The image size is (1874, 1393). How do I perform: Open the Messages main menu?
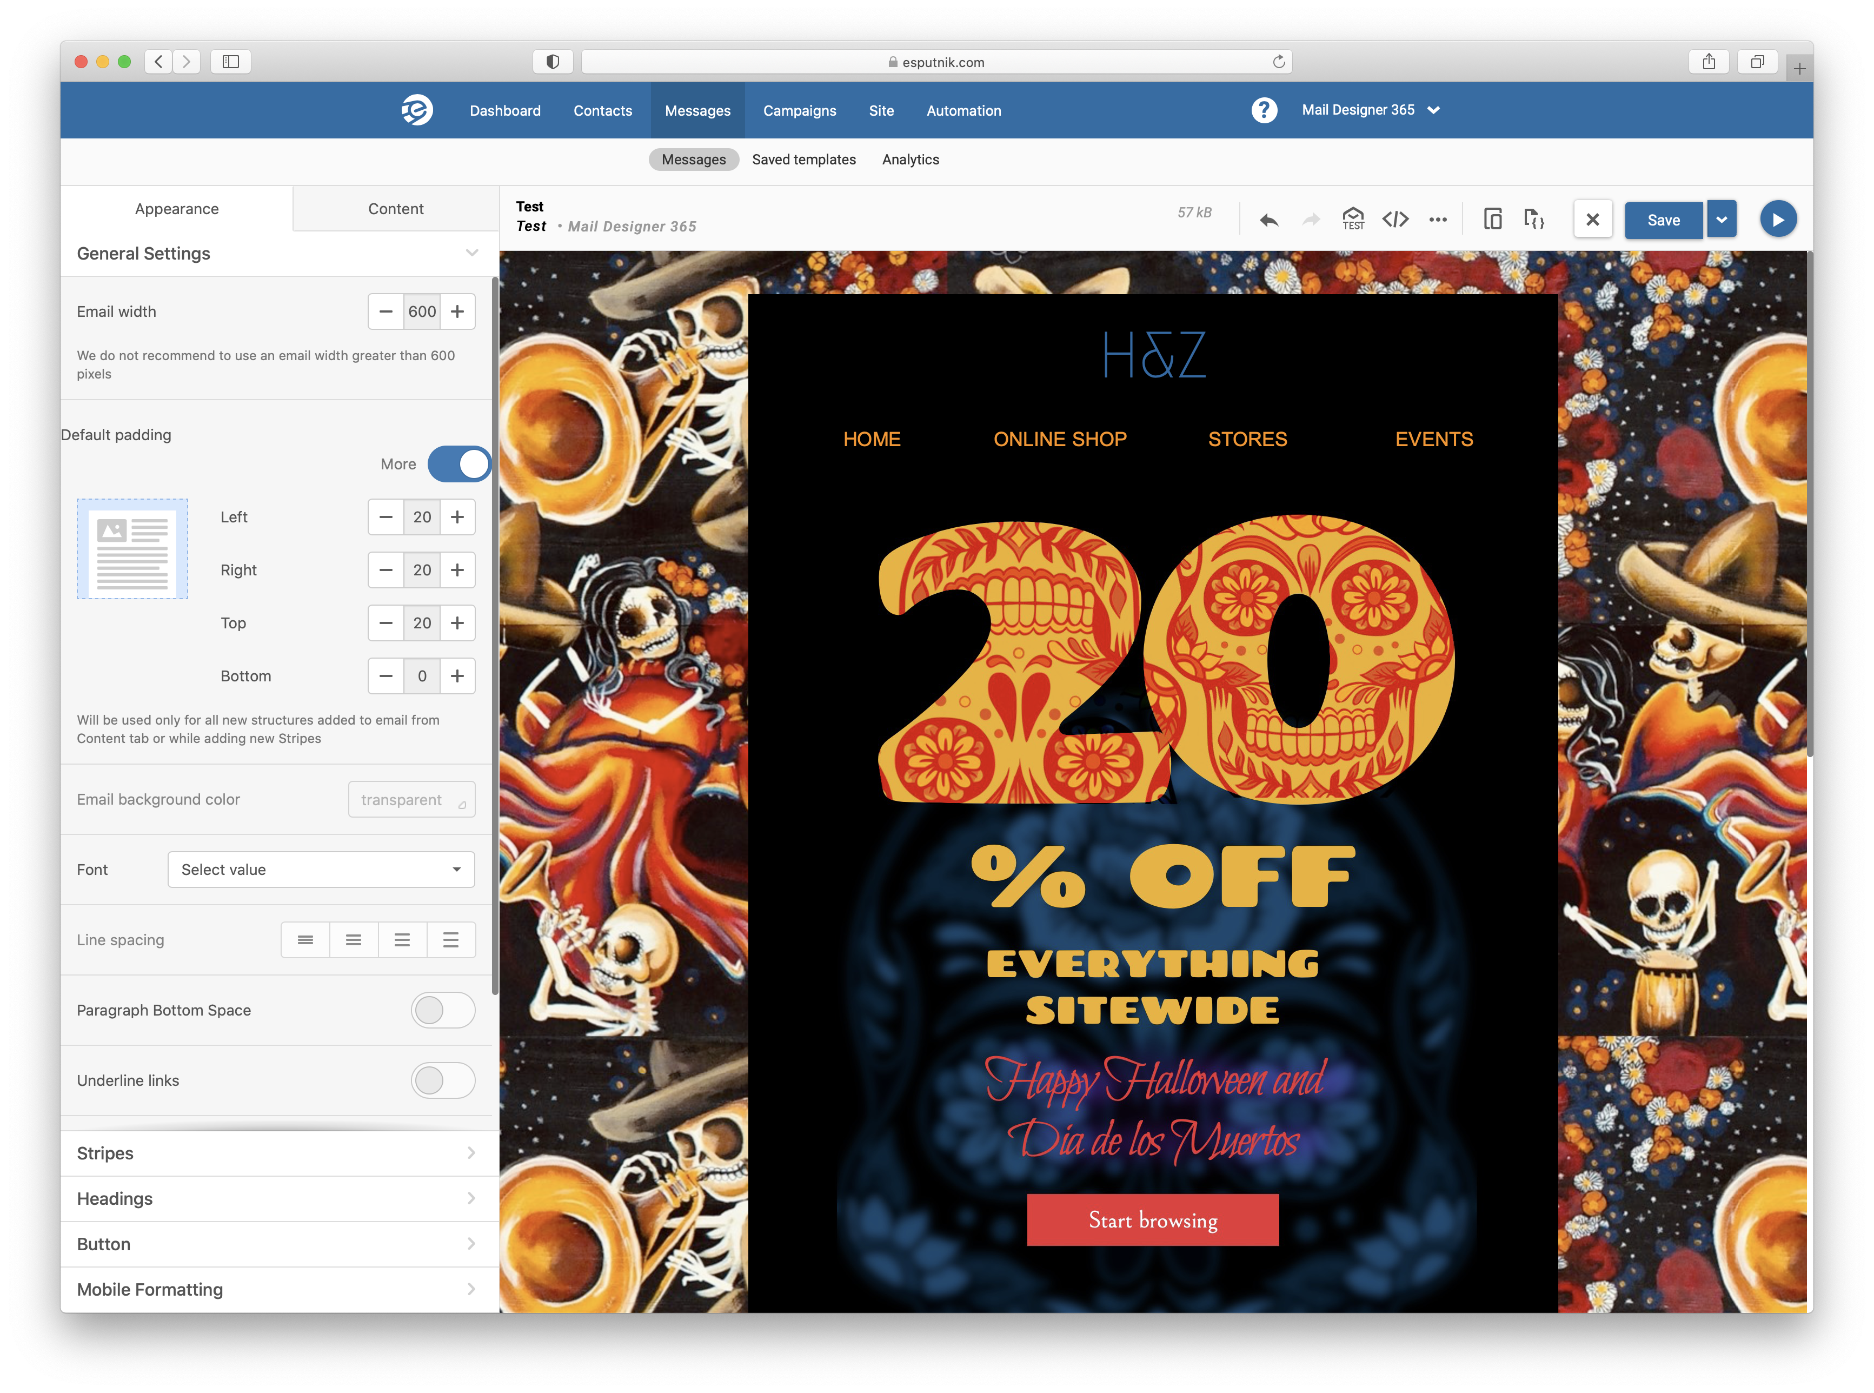(697, 110)
